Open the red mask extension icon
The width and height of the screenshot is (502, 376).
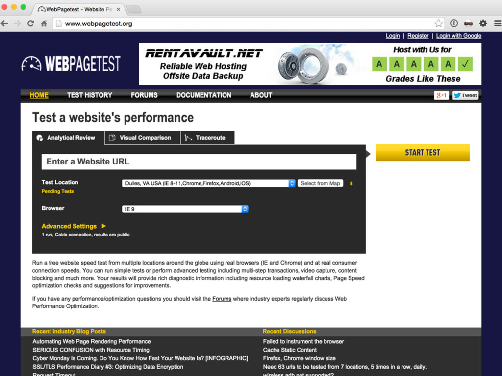468,23
